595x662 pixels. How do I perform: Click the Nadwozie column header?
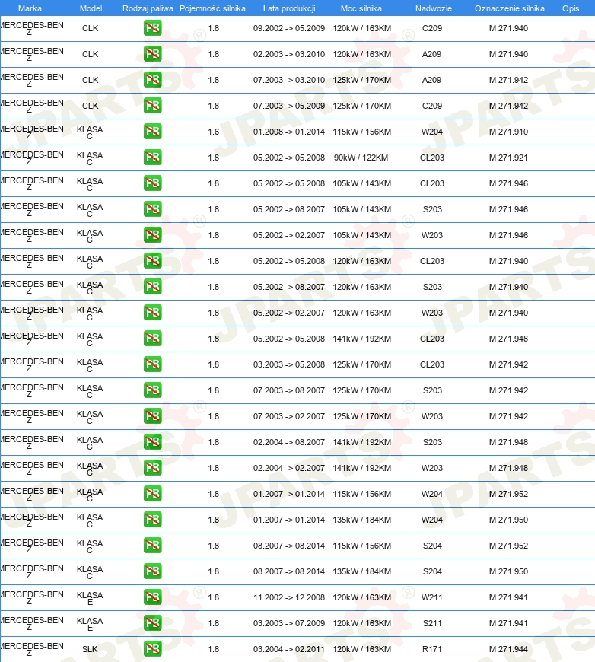coord(433,8)
